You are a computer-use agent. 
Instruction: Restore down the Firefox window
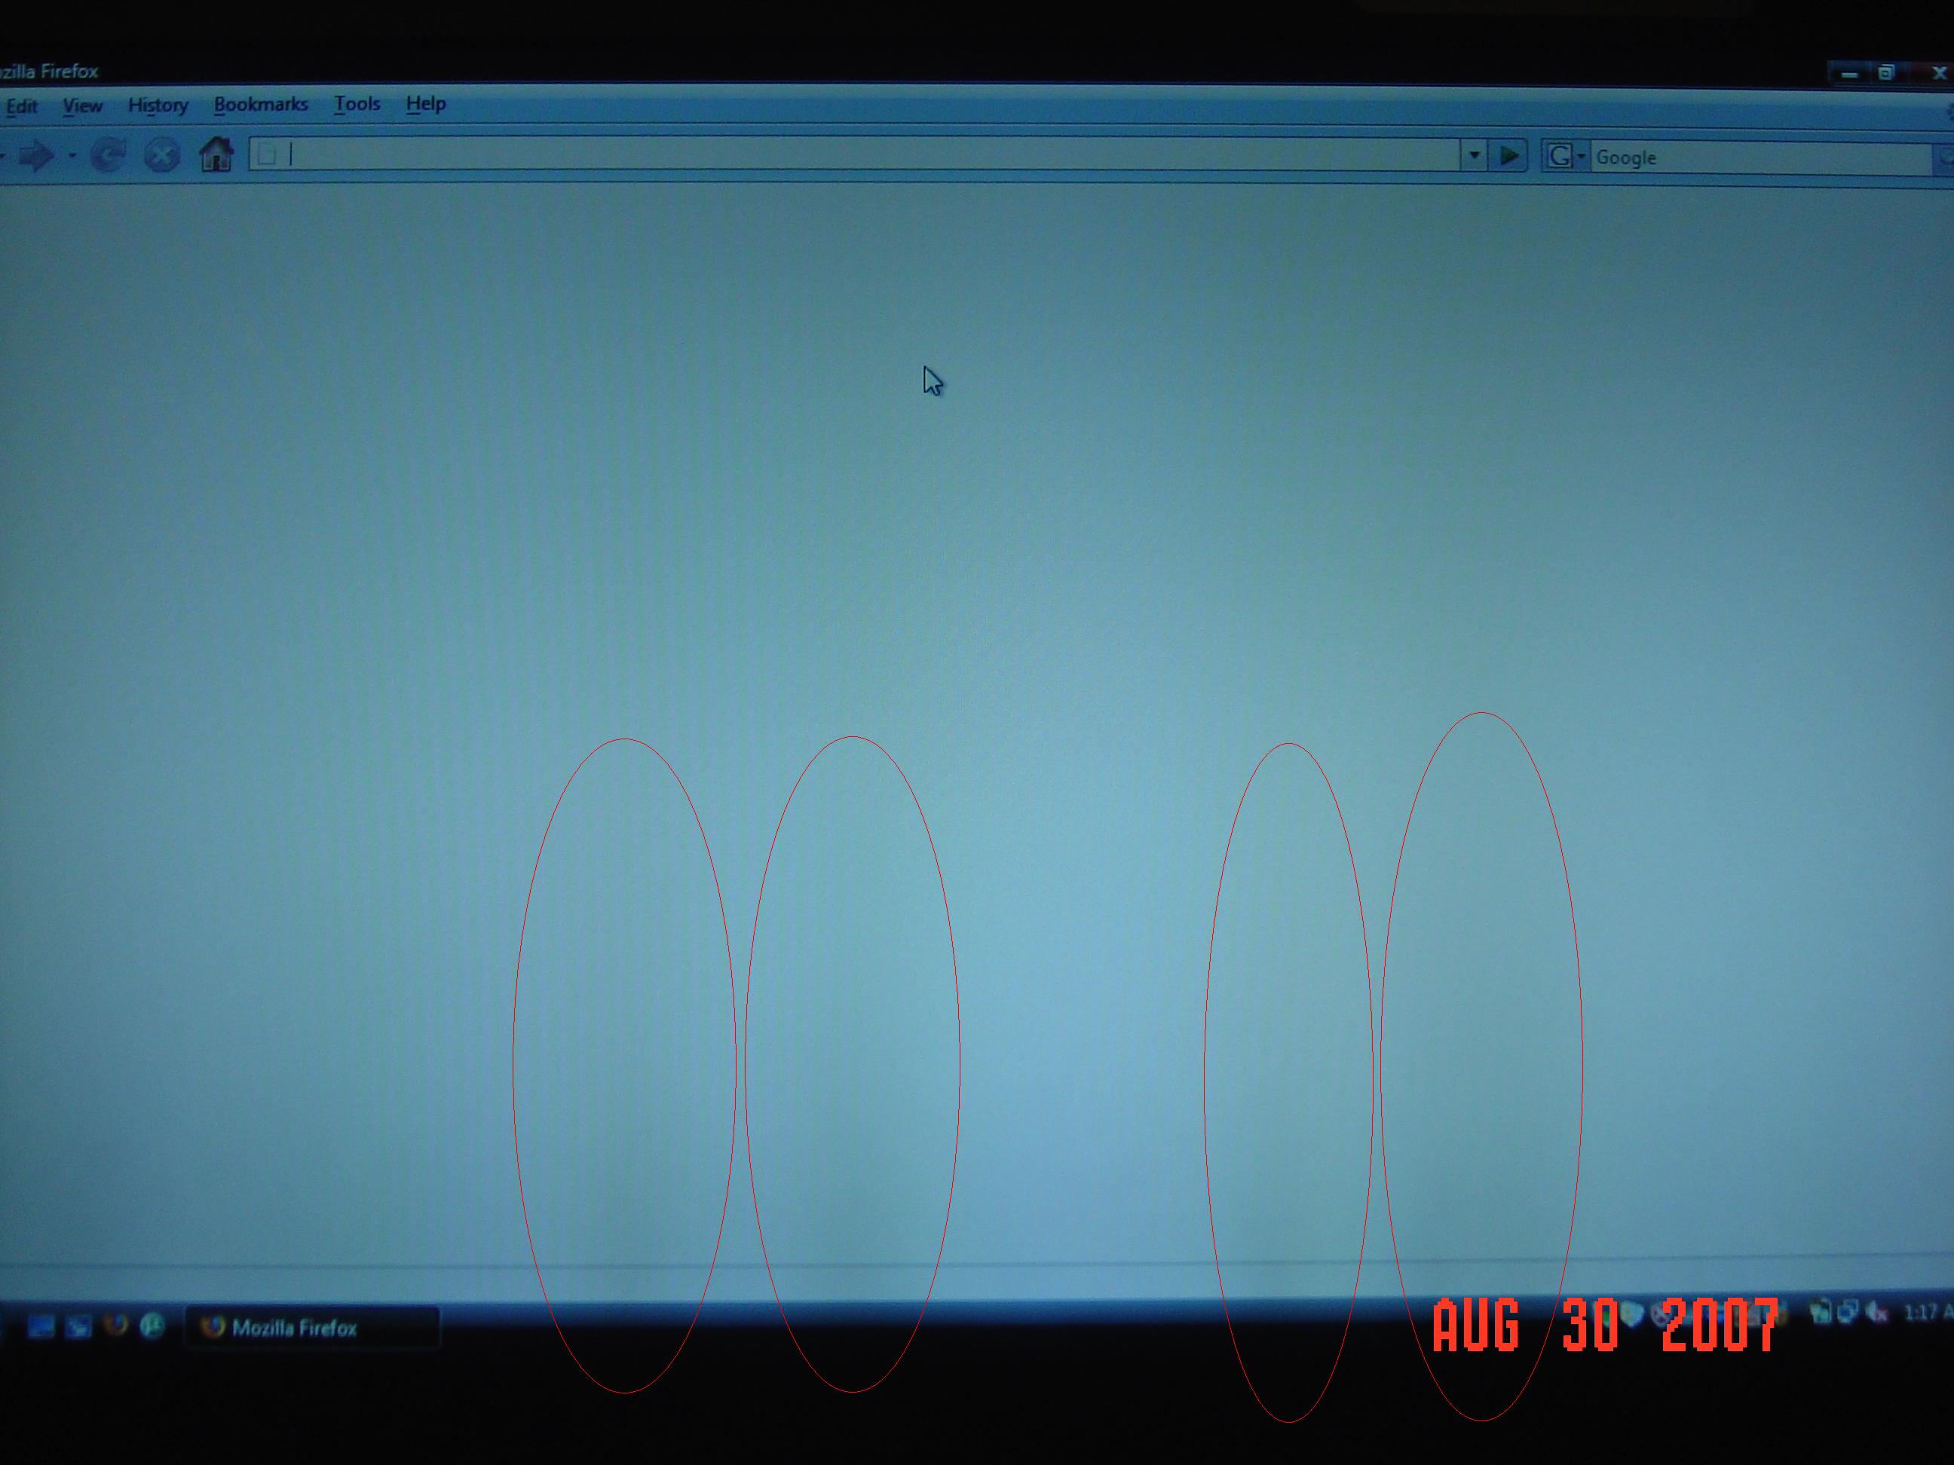1886,73
